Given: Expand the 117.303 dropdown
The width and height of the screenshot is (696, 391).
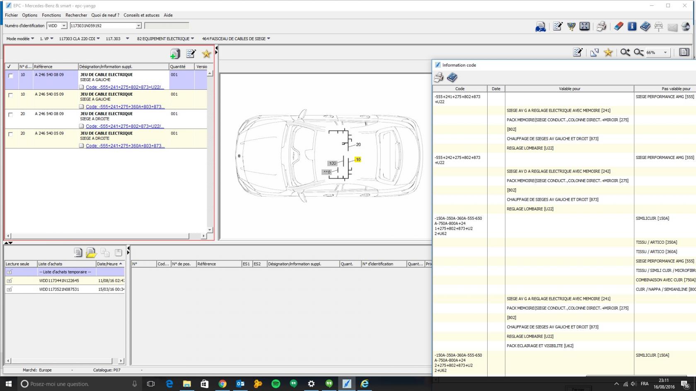Looking at the screenshot, I should click(117, 38).
